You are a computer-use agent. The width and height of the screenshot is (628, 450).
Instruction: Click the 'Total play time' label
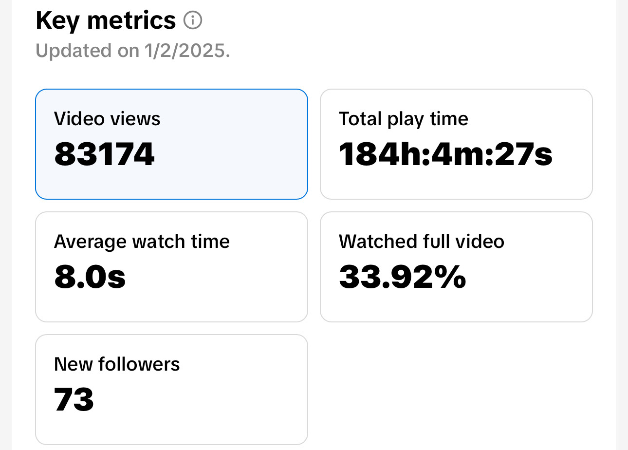pyautogui.click(x=404, y=119)
